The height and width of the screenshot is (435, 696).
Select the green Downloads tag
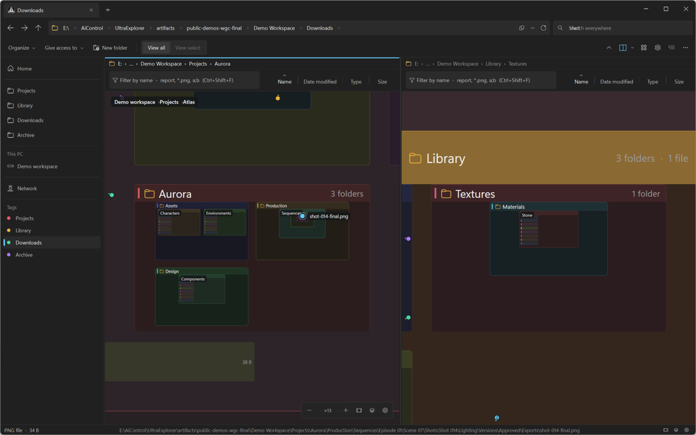tap(52, 243)
